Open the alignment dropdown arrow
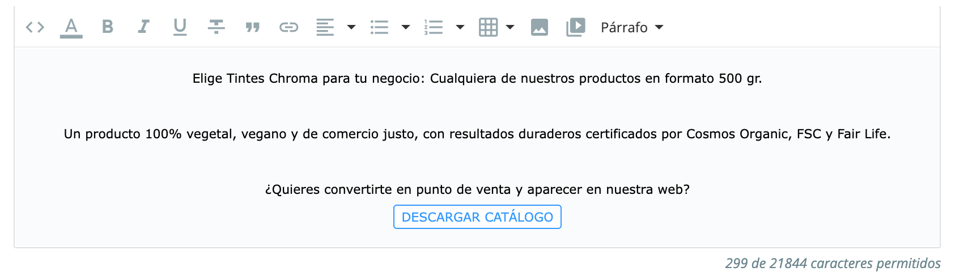 [x=351, y=27]
